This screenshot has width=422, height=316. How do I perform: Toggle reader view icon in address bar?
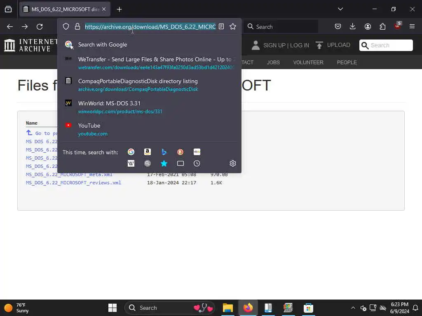click(221, 26)
